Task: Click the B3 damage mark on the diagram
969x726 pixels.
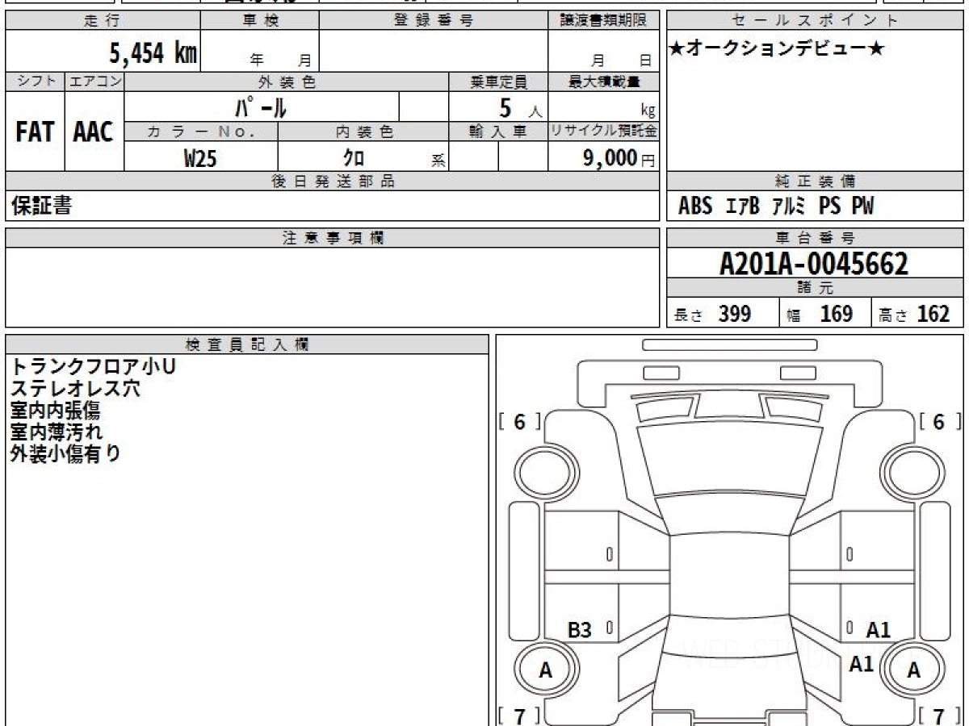Action: [580, 630]
